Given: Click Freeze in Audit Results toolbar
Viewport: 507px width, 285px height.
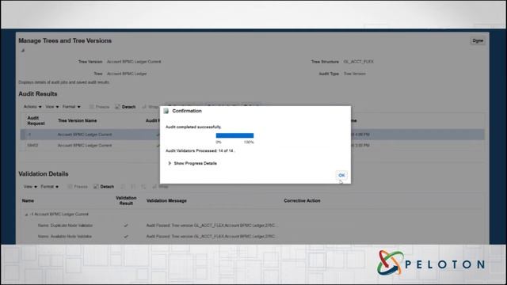Looking at the screenshot, I should tap(100, 107).
